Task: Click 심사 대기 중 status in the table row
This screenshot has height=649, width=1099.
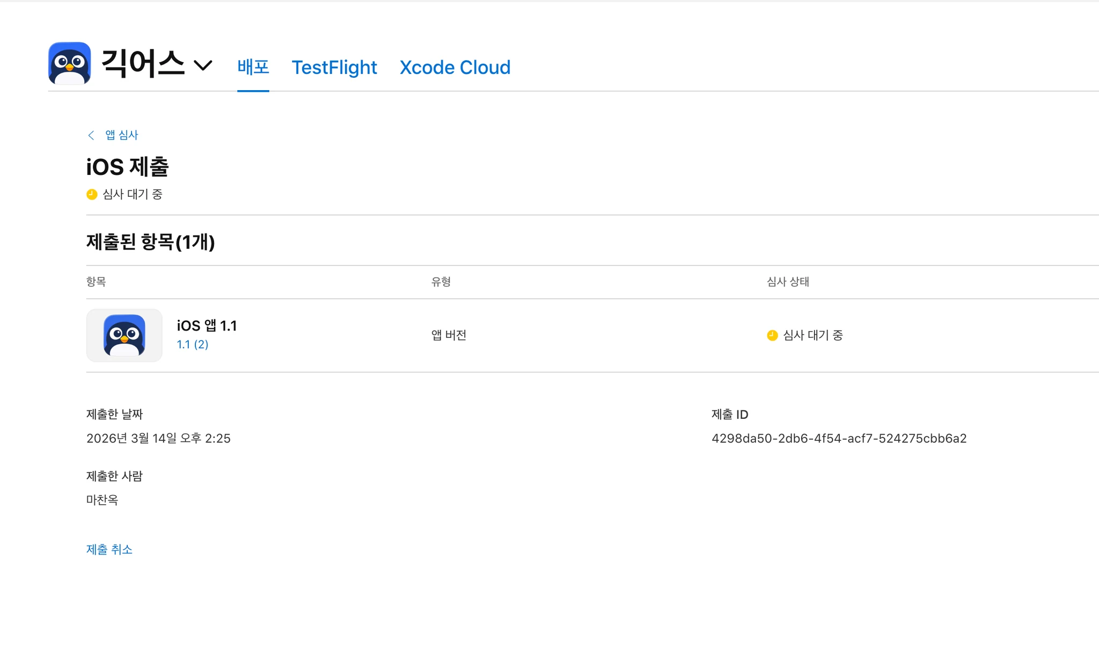Action: click(812, 335)
